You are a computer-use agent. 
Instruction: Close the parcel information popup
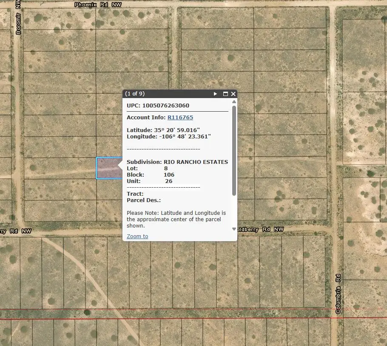233,94
